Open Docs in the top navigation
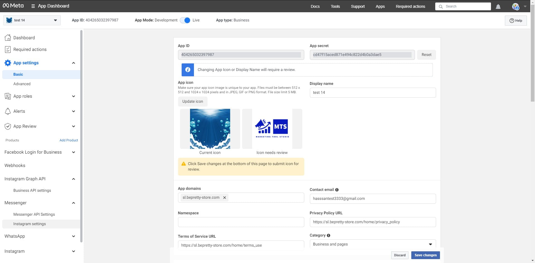Screen dimensions: 535x263 [x=315, y=6]
